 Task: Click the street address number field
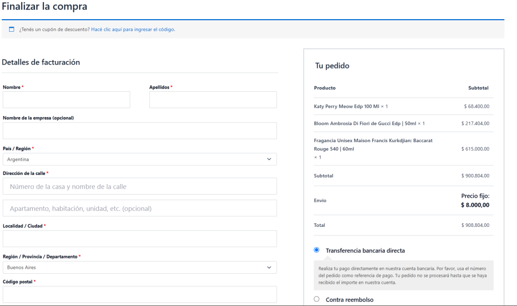pos(139,187)
